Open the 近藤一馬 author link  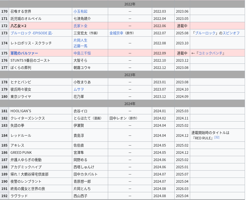(x=80, y=46)
